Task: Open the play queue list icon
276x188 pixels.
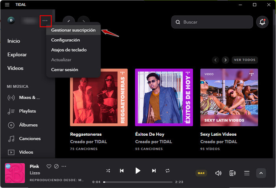Action: click(x=247, y=173)
